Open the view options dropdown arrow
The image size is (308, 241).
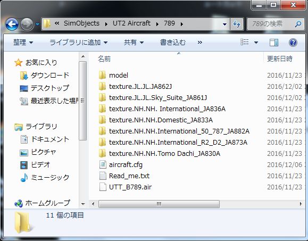coord(256,43)
